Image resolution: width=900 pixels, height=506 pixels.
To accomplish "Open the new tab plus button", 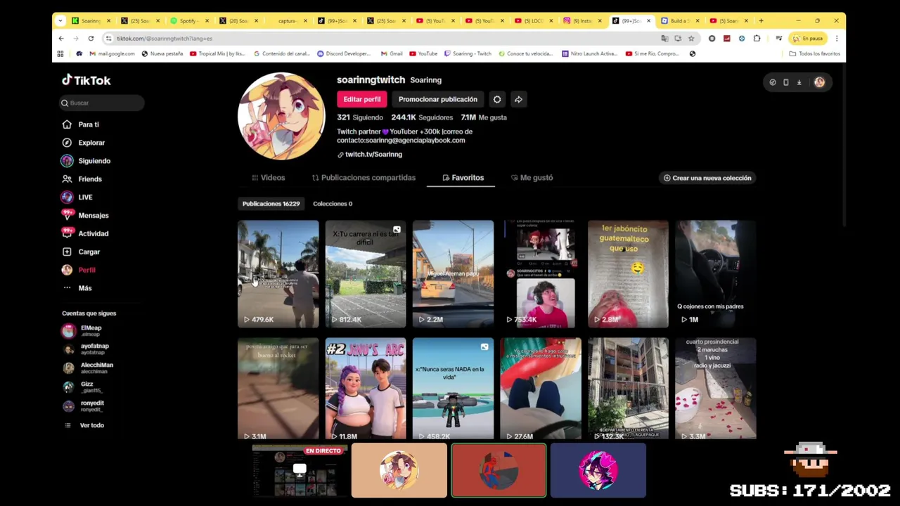I will click(x=761, y=21).
